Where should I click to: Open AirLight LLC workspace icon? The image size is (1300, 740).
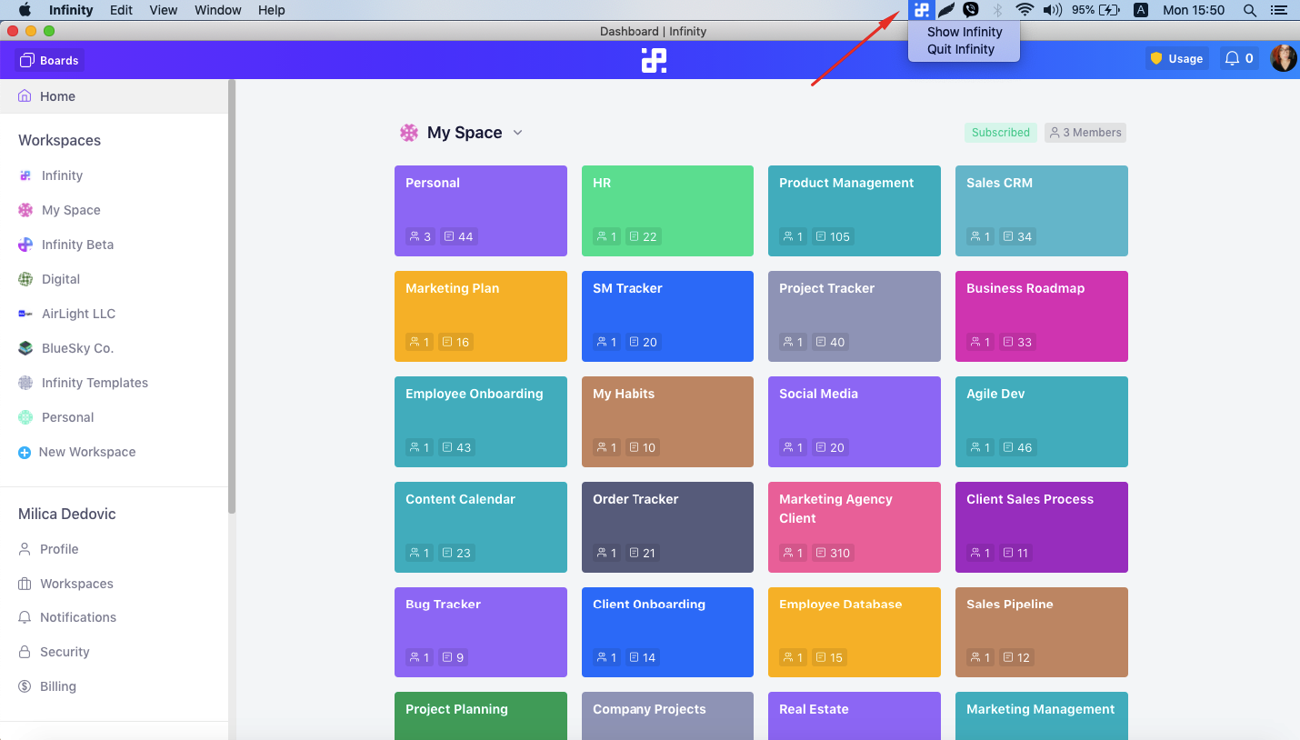coord(25,314)
